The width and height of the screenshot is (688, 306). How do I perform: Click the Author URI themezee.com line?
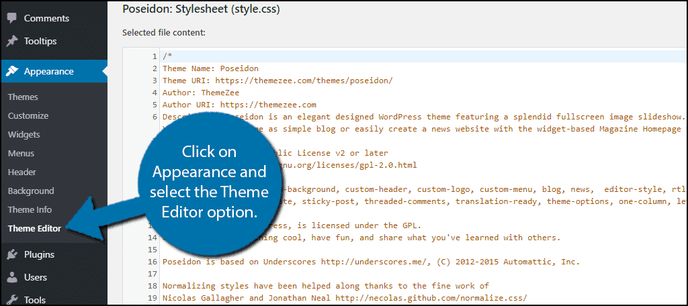click(239, 105)
